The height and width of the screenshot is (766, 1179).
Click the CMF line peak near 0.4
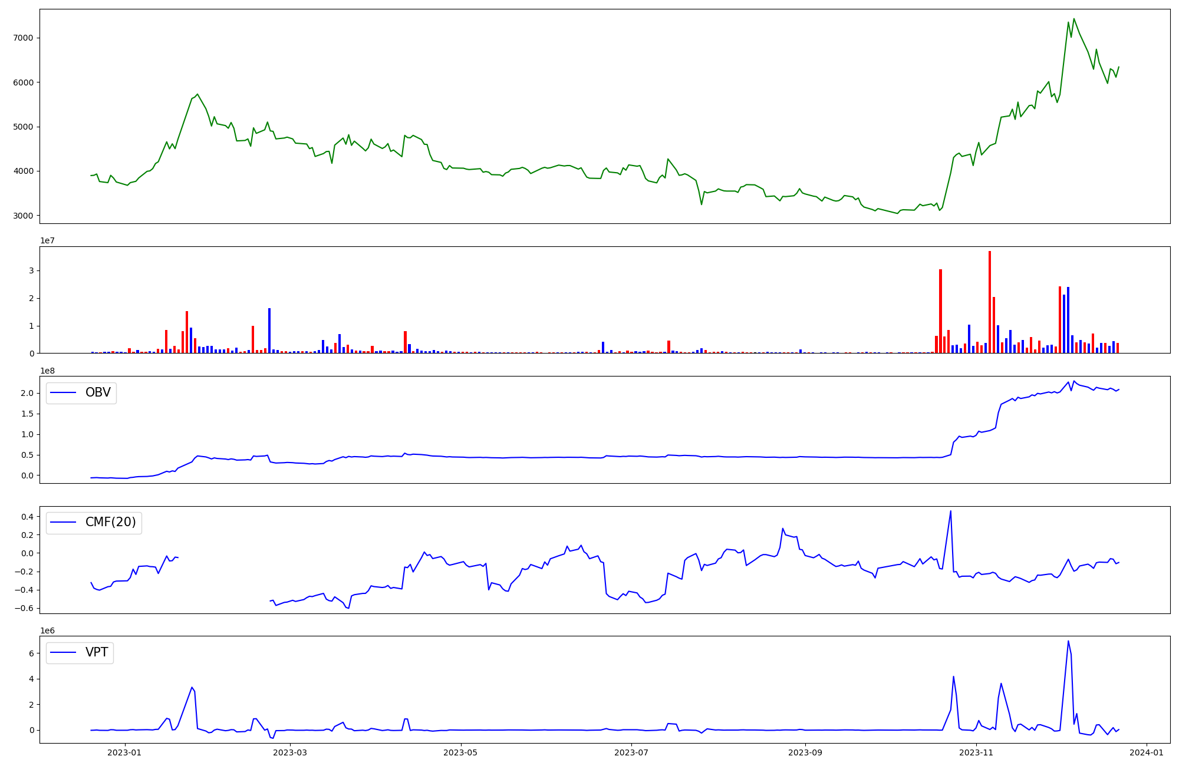[950, 511]
